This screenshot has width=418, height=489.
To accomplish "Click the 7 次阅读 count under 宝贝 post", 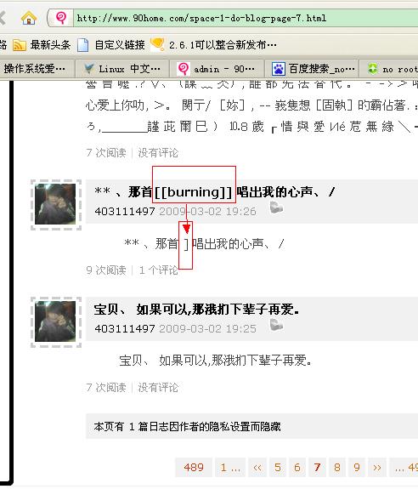I will tap(106, 388).
